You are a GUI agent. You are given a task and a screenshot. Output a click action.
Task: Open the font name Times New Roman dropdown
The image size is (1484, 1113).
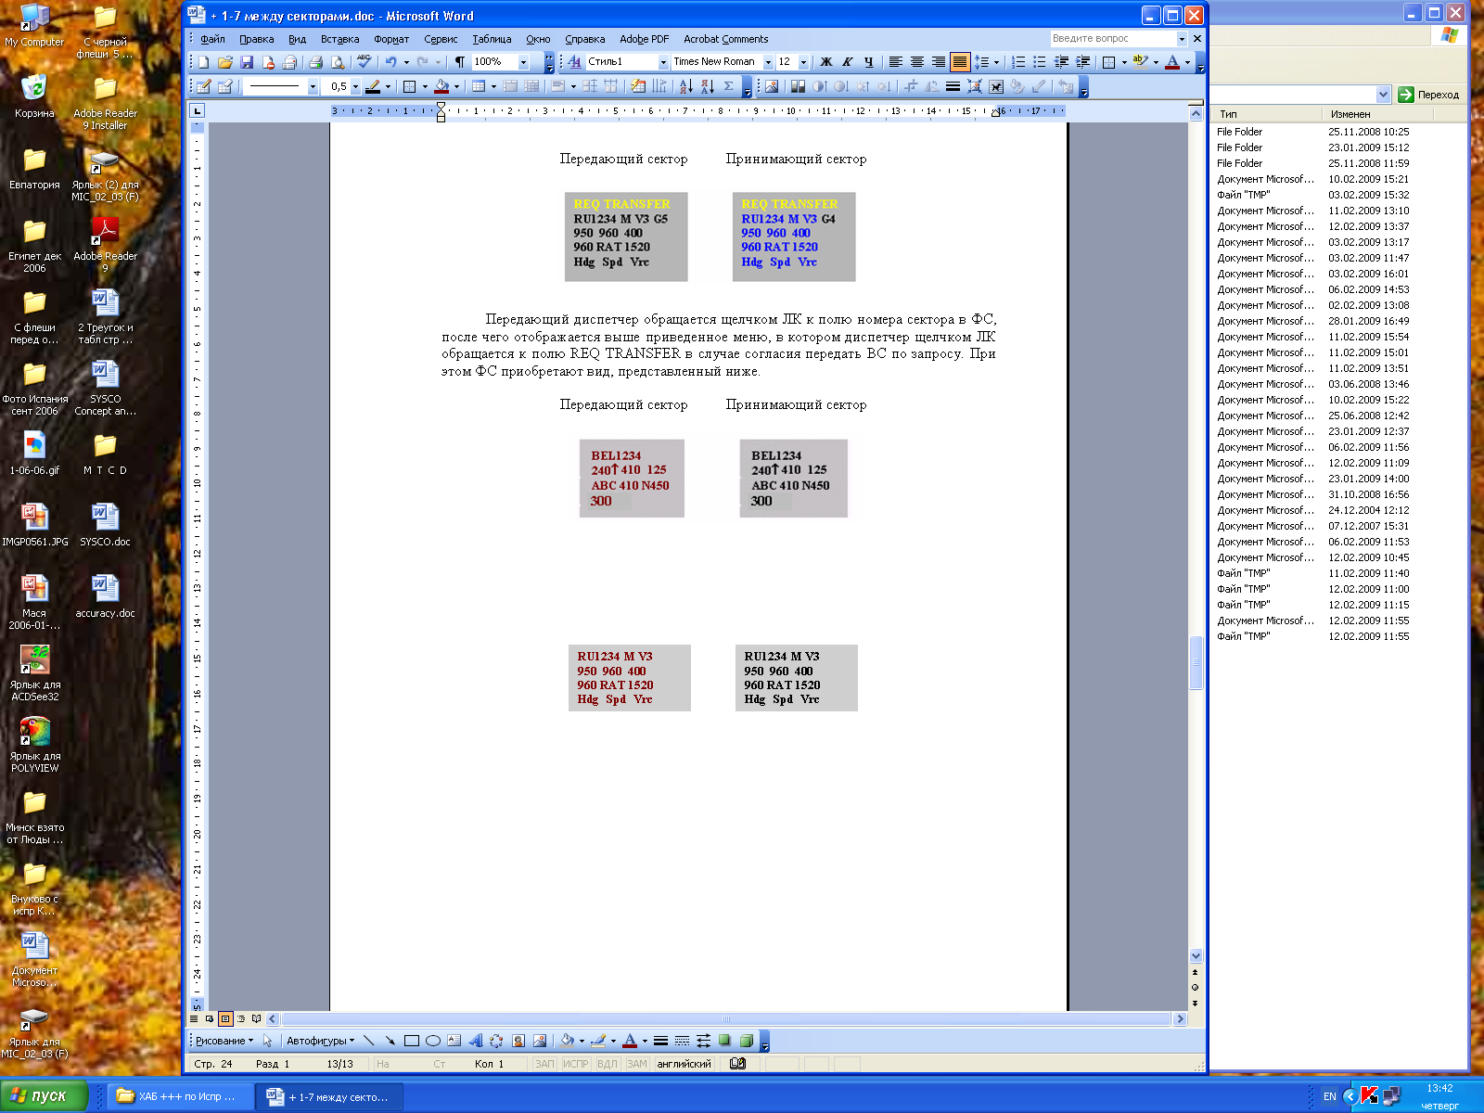[768, 62]
